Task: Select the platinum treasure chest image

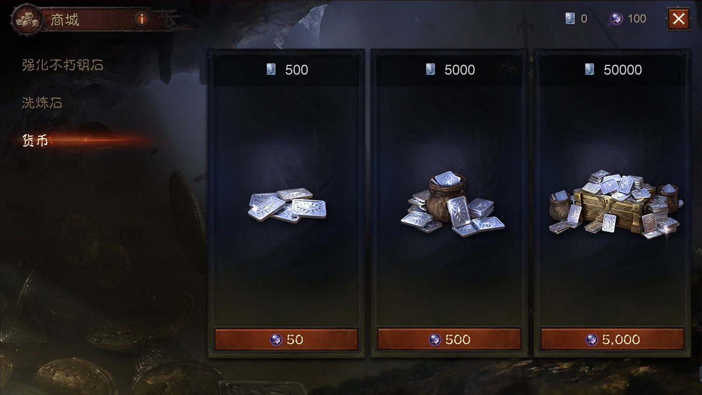Action: (616, 204)
